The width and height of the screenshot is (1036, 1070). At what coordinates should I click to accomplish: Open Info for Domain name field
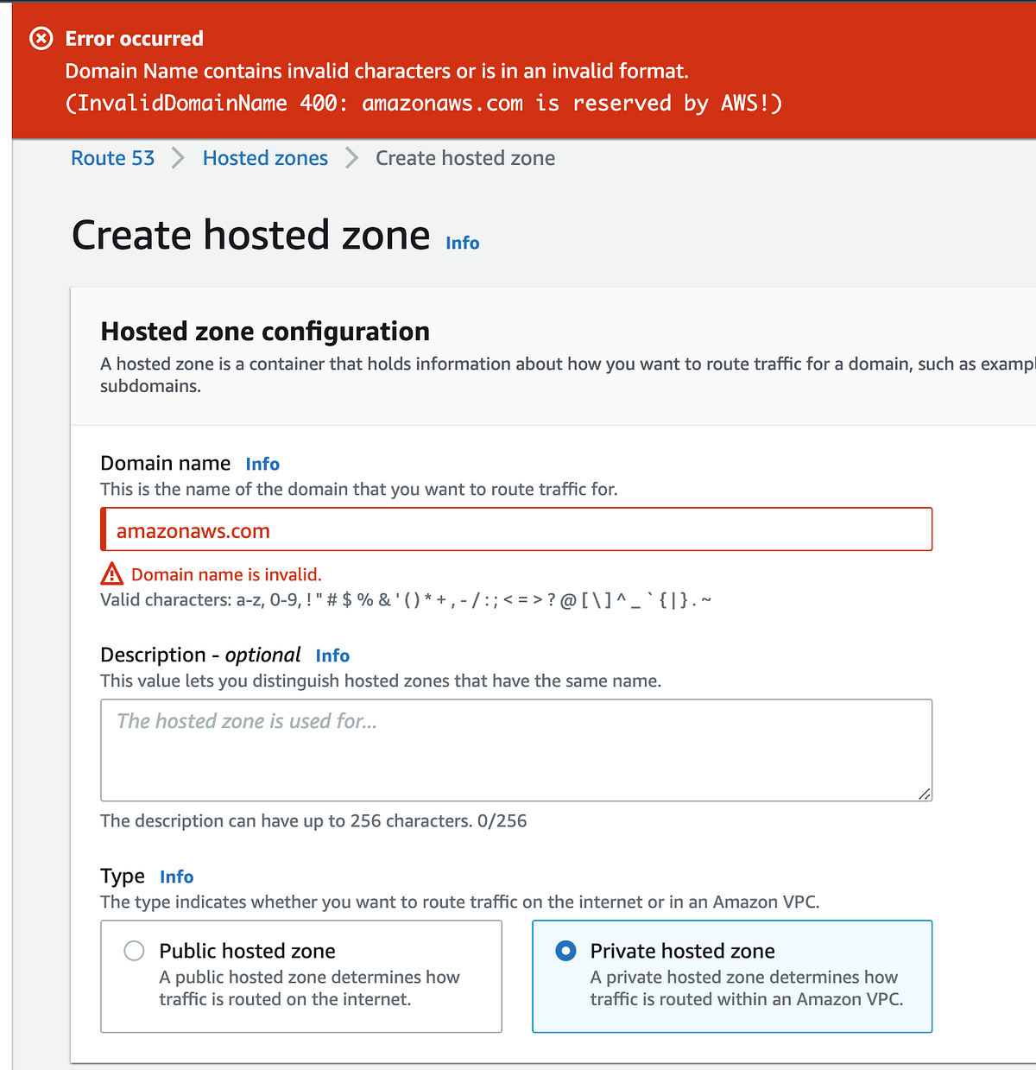coord(262,464)
